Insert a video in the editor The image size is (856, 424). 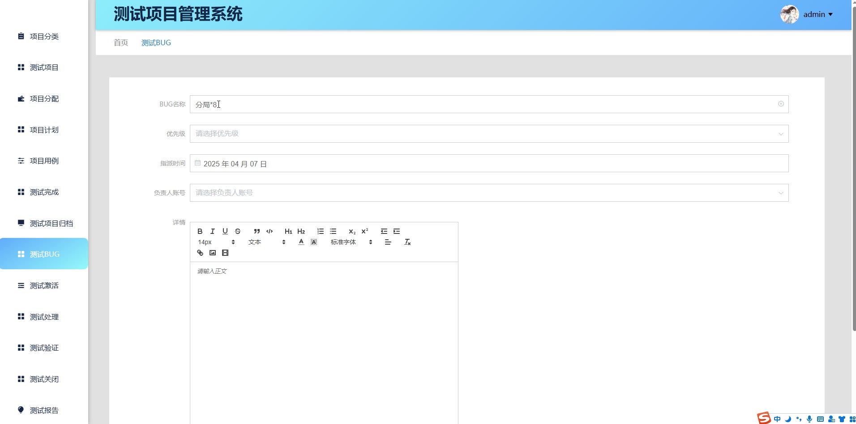(225, 253)
